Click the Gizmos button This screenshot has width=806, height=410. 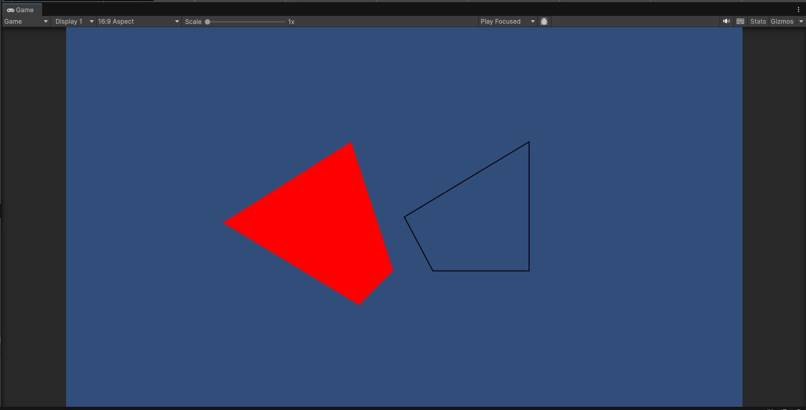pos(781,21)
